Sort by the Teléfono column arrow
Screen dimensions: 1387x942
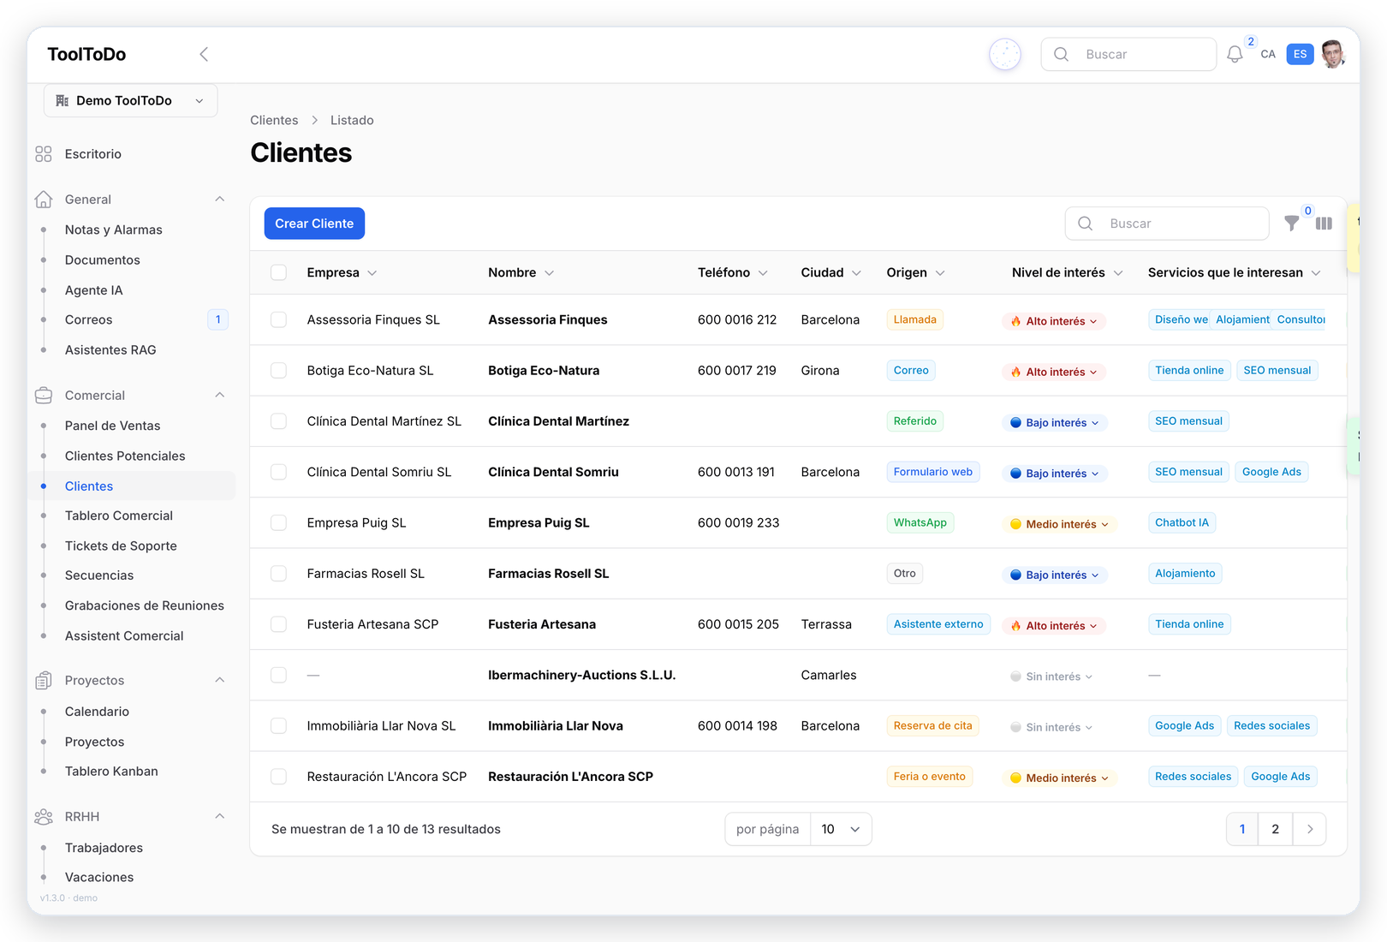[763, 273]
